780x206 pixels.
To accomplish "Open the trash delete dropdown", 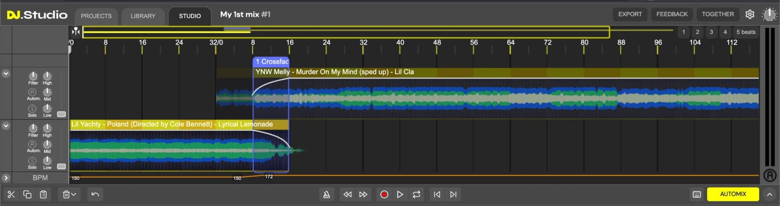I will pyautogui.click(x=69, y=194).
